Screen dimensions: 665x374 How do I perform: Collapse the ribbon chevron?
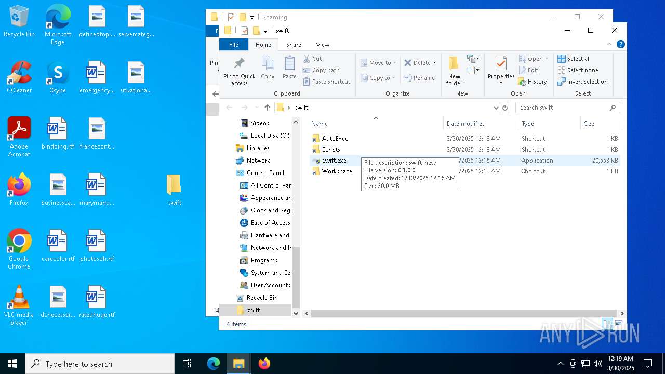(609, 45)
